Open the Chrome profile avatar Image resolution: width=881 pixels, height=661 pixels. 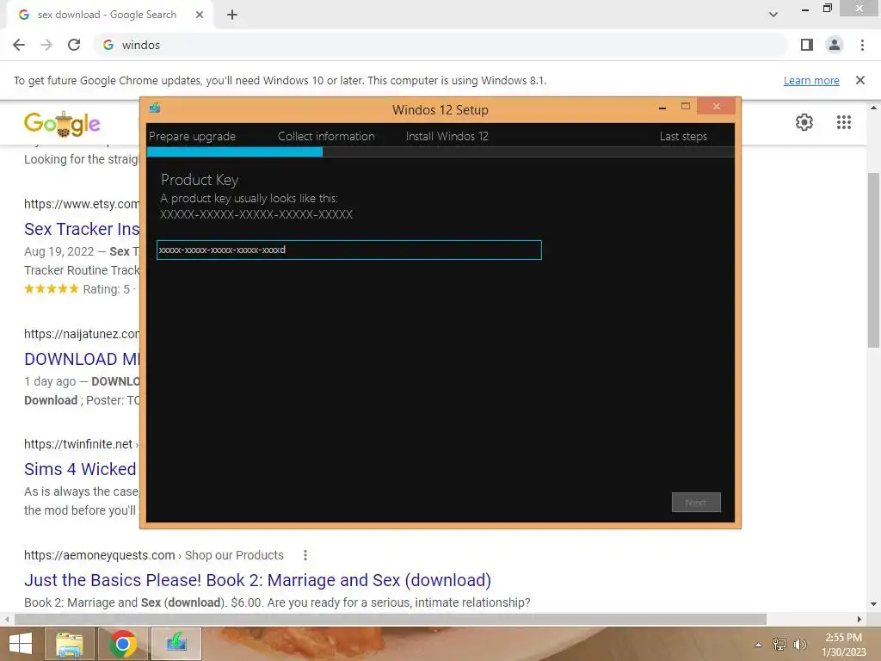click(835, 45)
